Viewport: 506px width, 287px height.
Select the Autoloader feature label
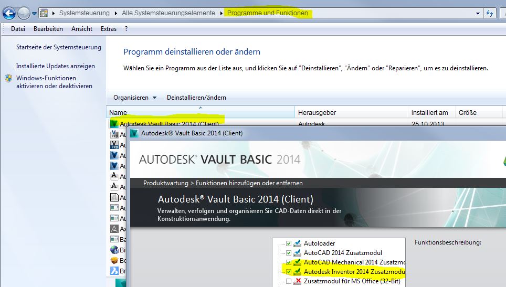click(319, 243)
